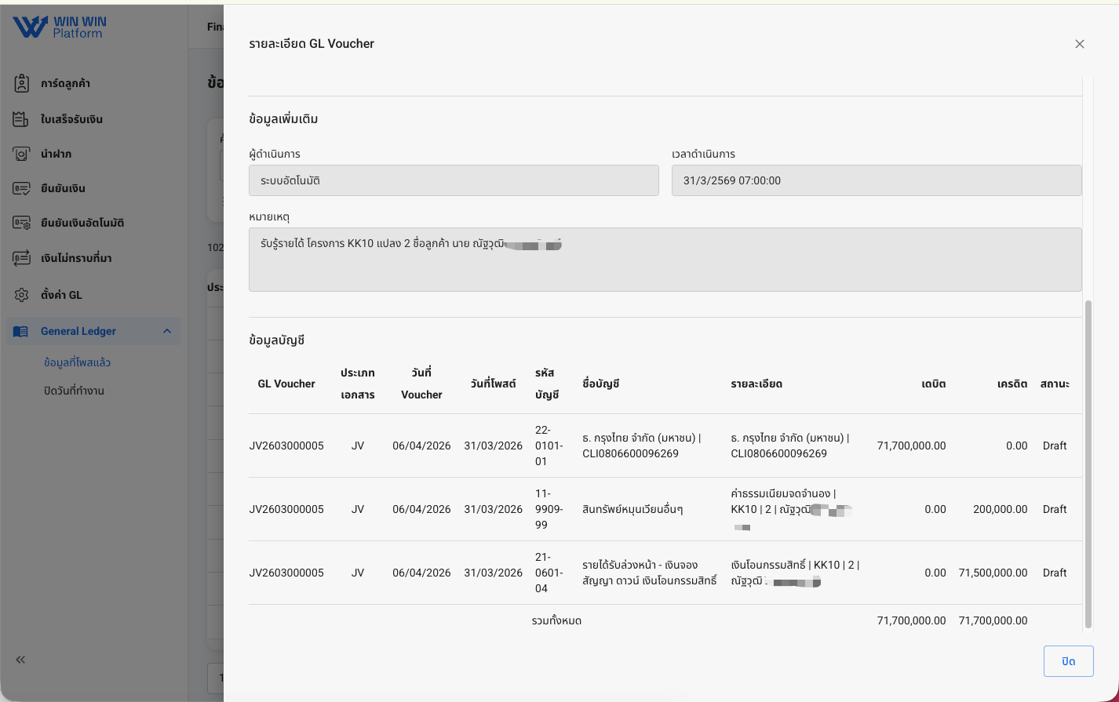Collapse the General Ledger submenu chevron
Image resolution: width=1119 pixels, height=702 pixels.
point(166,331)
